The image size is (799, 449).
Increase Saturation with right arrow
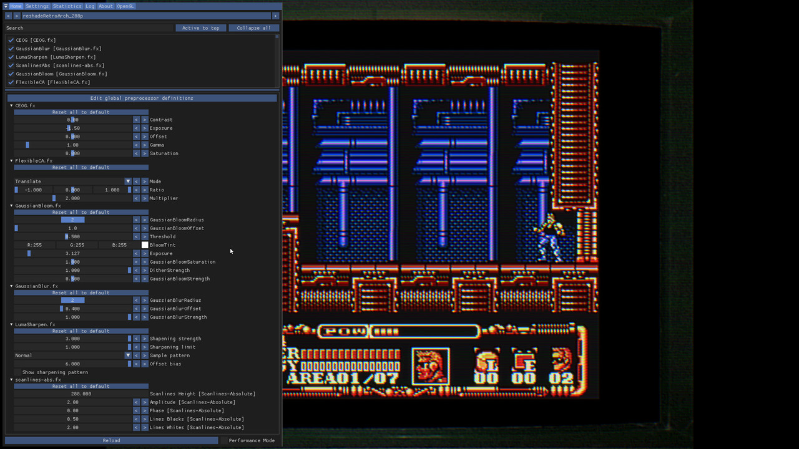coord(145,153)
